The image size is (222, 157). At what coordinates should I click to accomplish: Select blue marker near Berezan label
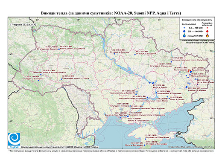[x=114, y=54]
